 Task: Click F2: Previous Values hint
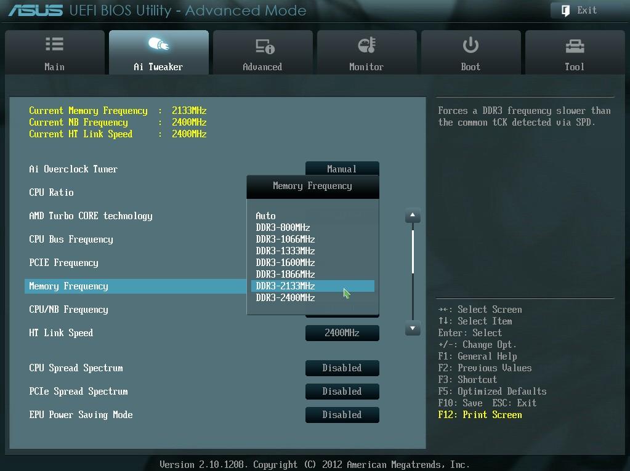point(485,368)
